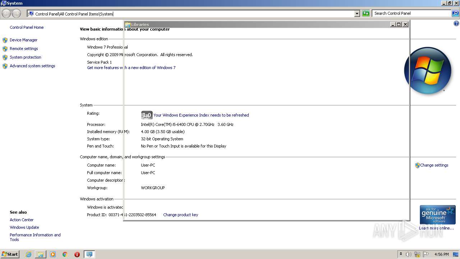Click the shield icon beside Device Manager
Image resolution: width=460 pixels, height=259 pixels.
point(5,40)
